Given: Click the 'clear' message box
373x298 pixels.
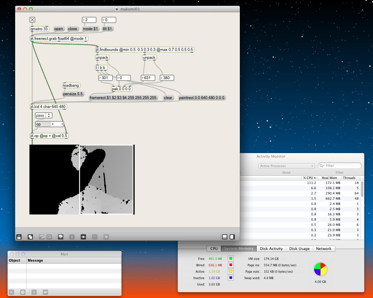Looking at the screenshot, I should [x=168, y=98].
